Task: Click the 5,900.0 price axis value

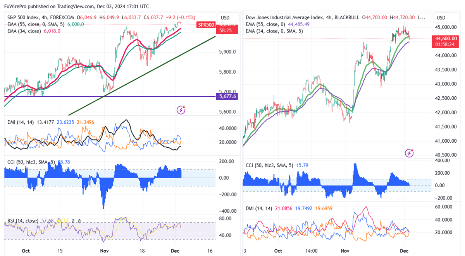Action: (x=227, y=51)
